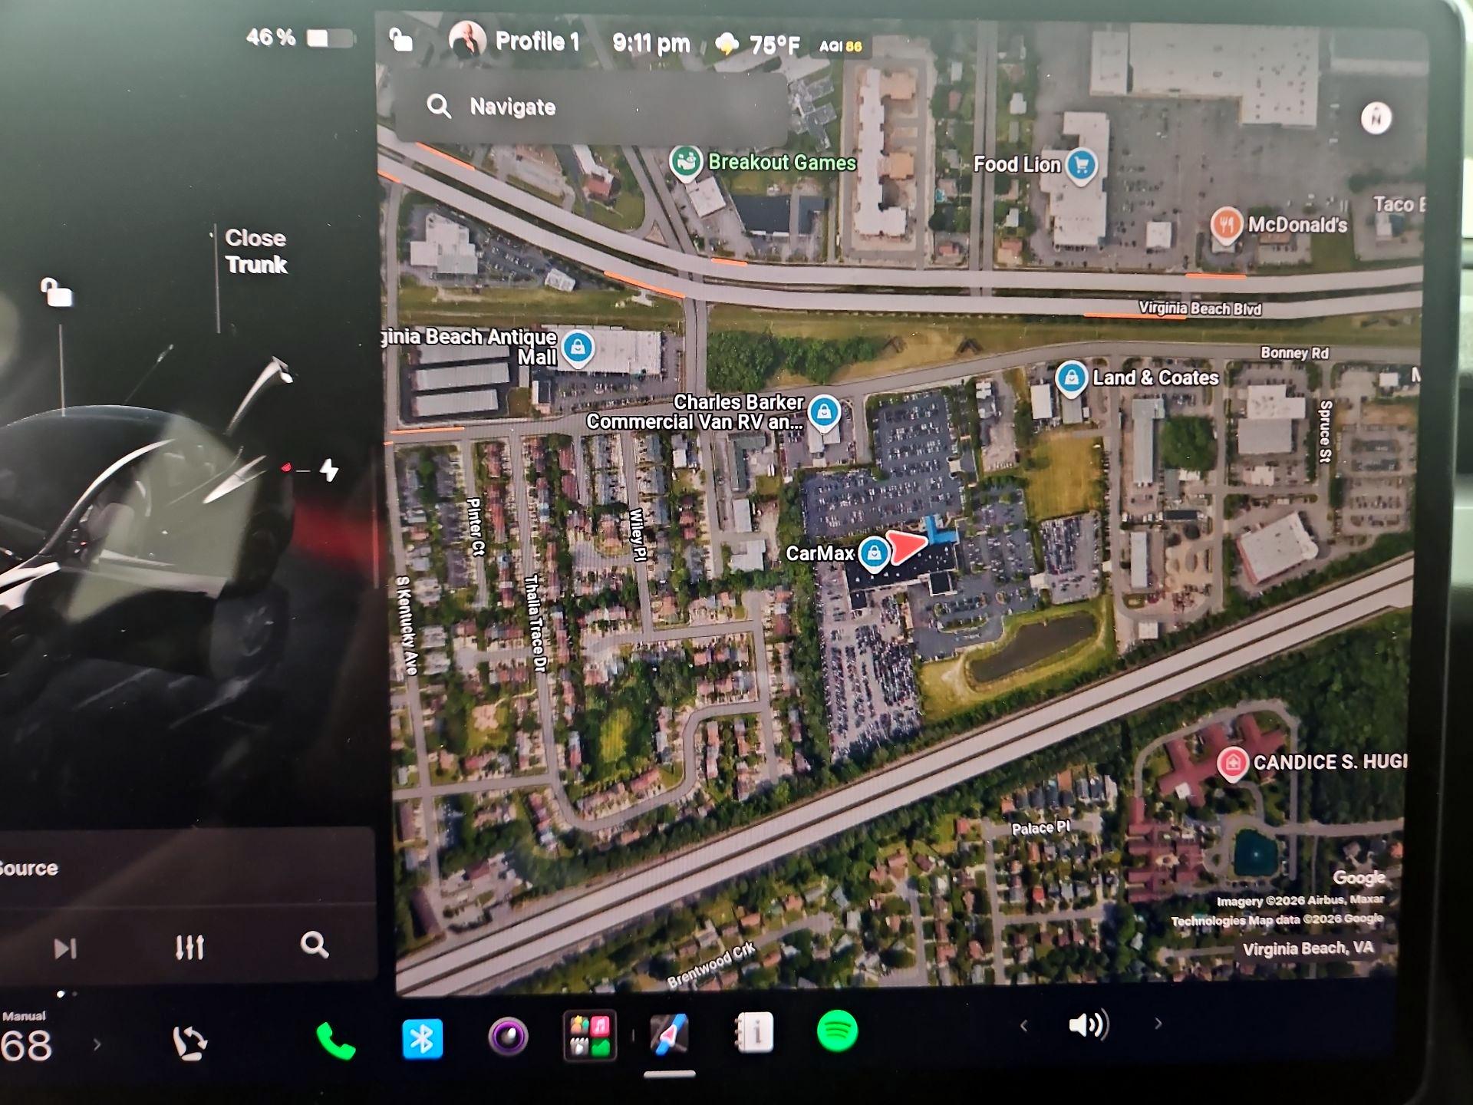
Task: Select the Land & Coates pin
Action: (x=1071, y=378)
